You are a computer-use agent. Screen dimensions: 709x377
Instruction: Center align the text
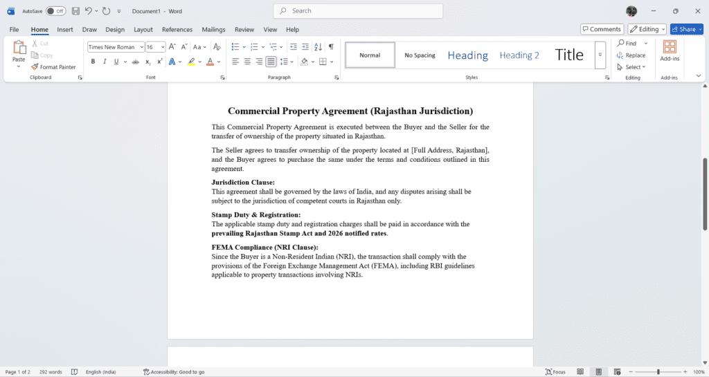click(247, 62)
